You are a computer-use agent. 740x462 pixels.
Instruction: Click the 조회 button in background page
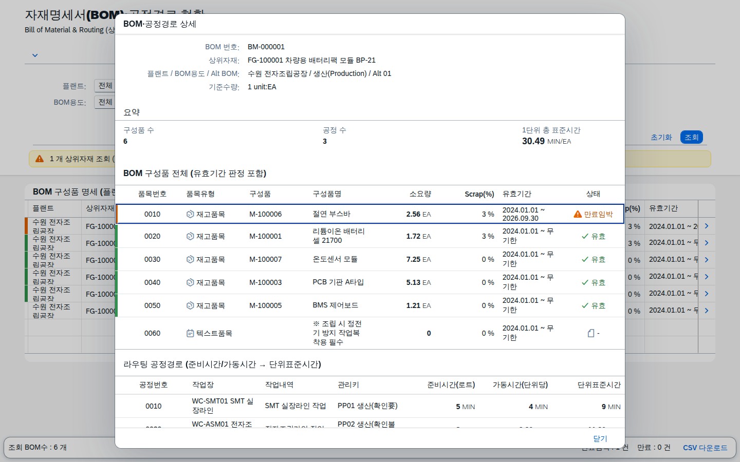(691, 137)
